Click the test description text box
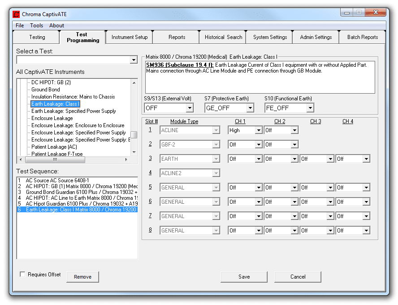 [x=260, y=77]
